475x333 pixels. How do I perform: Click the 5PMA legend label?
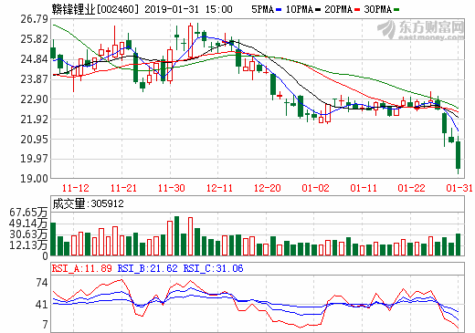pos(263,9)
